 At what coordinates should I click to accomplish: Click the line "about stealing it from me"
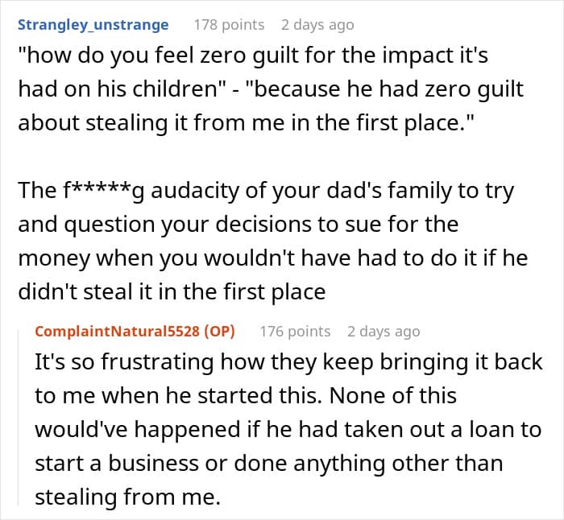[x=161, y=123]
